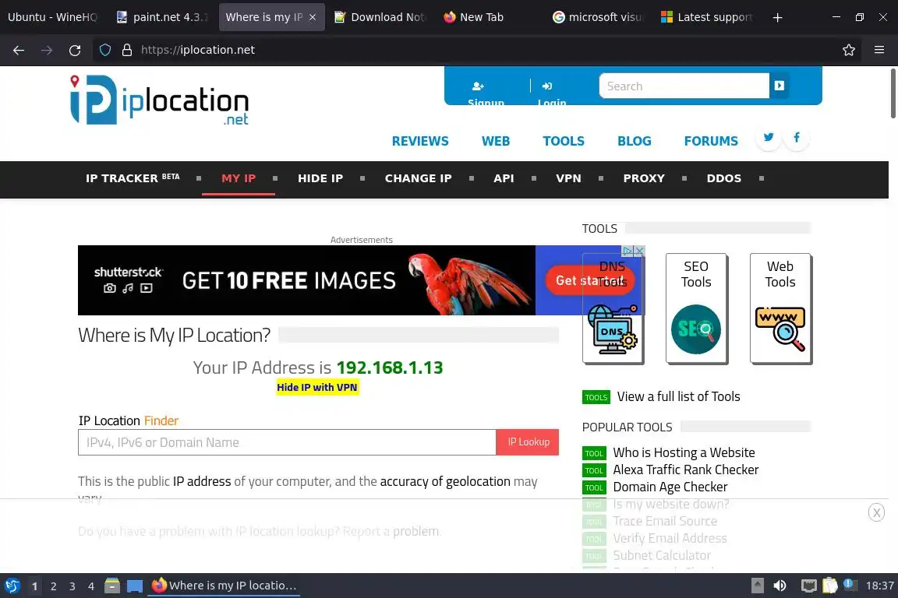Screen dimensions: 898x598
Task: Click the page vertical scrollbar
Action: [x=893, y=93]
